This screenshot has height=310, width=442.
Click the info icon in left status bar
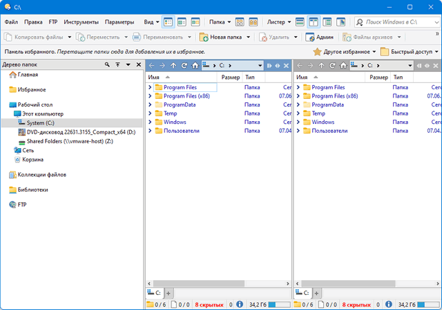tap(240, 304)
